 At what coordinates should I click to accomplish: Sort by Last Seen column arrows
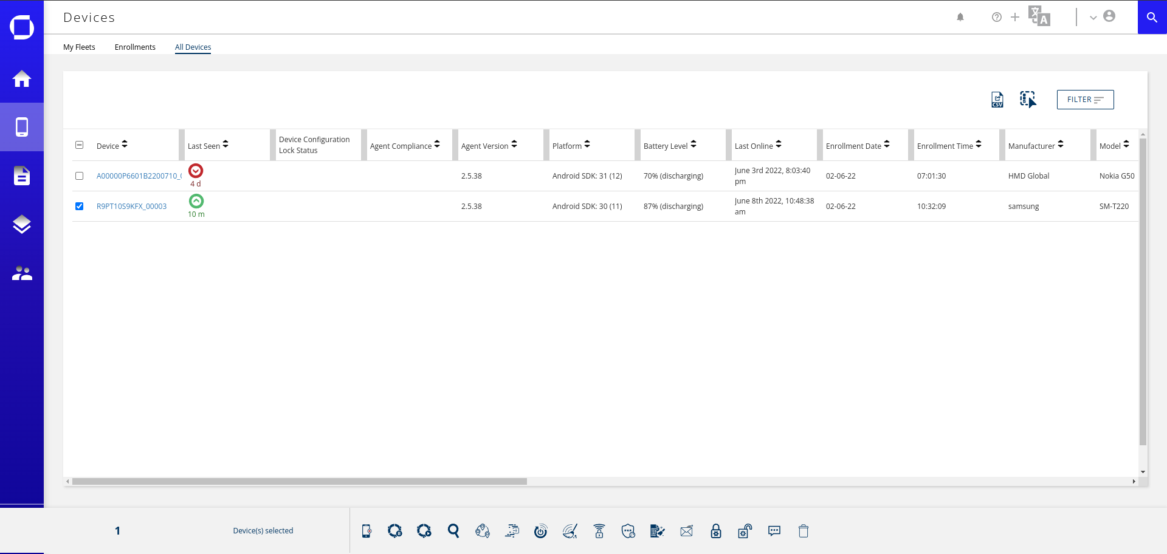(x=225, y=145)
